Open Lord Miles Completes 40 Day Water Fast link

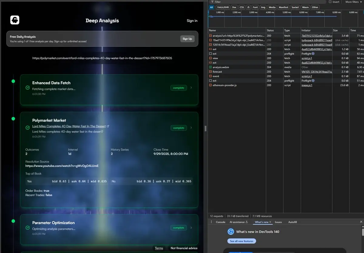(x=69, y=126)
